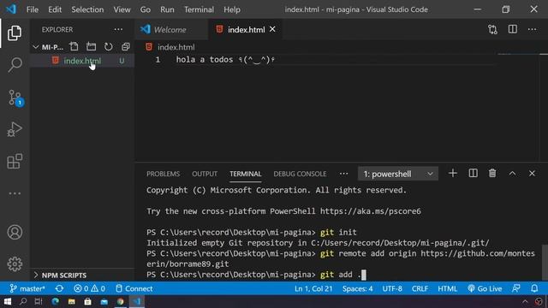Show additional views ellipsis in activity bar
The height and width of the screenshot is (308, 548).
pyautogui.click(x=15, y=193)
